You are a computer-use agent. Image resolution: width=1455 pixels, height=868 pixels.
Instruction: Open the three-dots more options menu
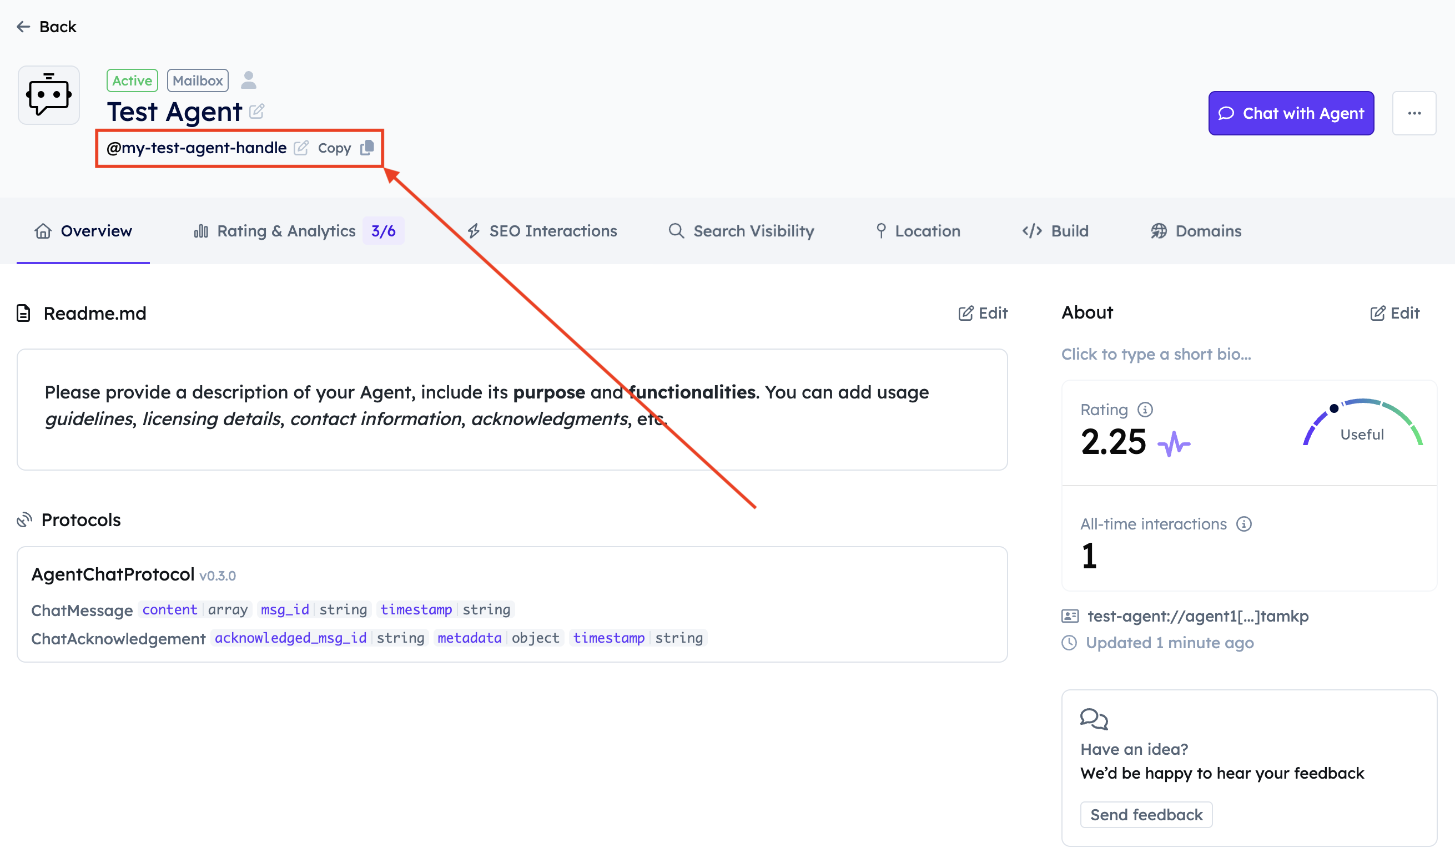1414,113
